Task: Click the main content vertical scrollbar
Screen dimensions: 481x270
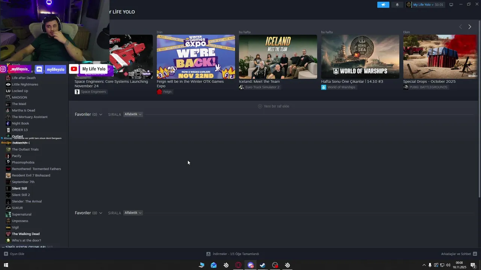Action: click(479, 109)
